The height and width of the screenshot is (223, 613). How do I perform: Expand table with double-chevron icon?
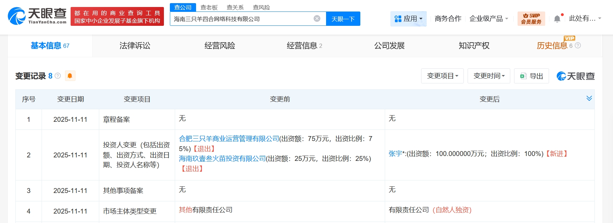pos(589,98)
